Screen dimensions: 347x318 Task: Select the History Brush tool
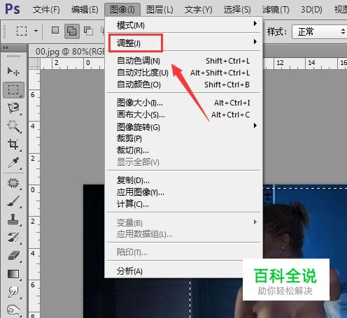[13, 238]
